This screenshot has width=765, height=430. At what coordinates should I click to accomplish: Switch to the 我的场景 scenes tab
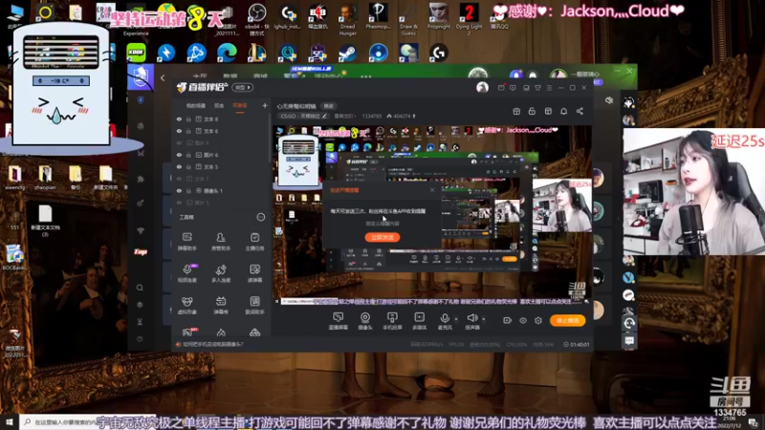(x=196, y=106)
